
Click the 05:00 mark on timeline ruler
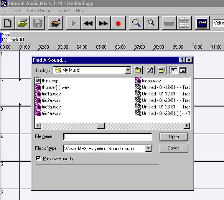[x=101, y=47]
